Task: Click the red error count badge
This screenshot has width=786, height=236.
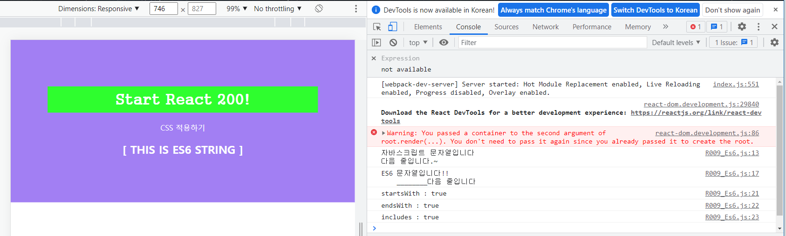Action: click(x=696, y=27)
